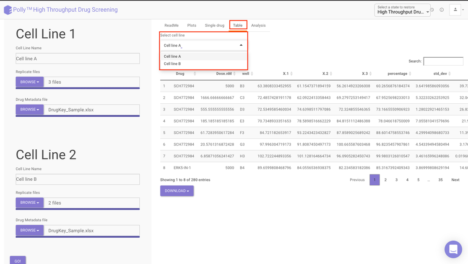The width and height of the screenshot is (468, 264).
Task: Click dose value 1666.66666666667
Action: click(x=217, y=97)
